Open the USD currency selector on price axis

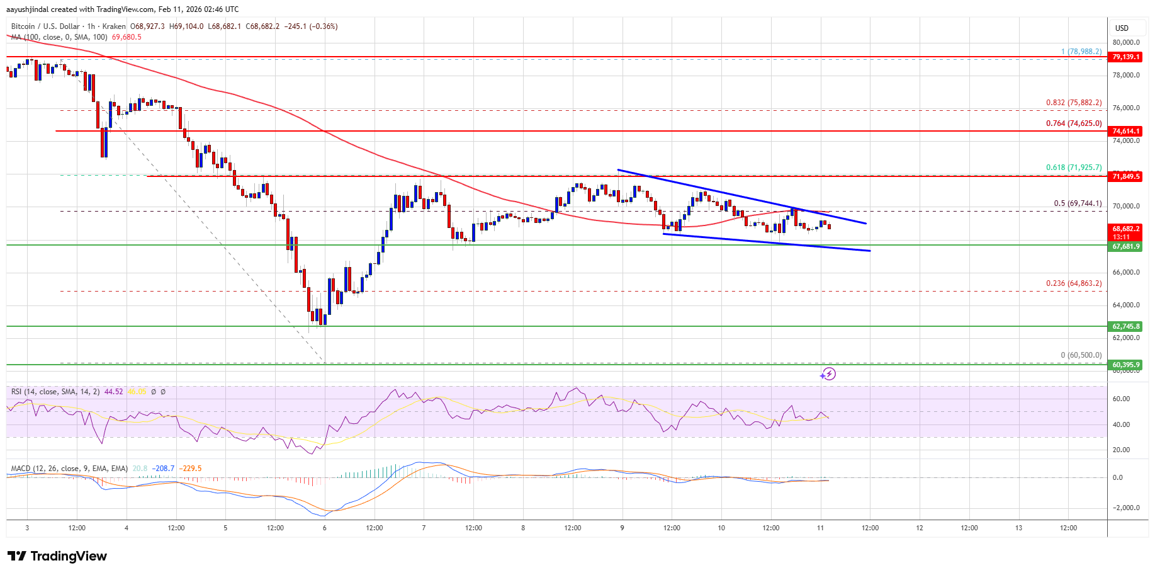click(x=1122, y=28)
